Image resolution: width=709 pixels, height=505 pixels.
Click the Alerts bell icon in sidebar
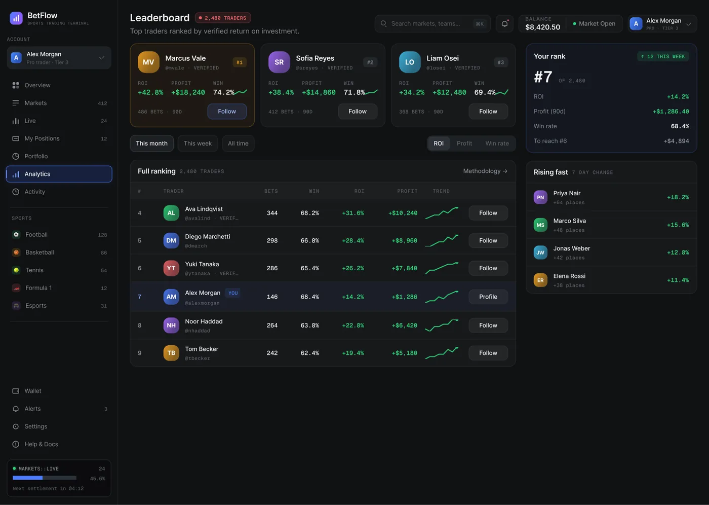coord(16,409)
